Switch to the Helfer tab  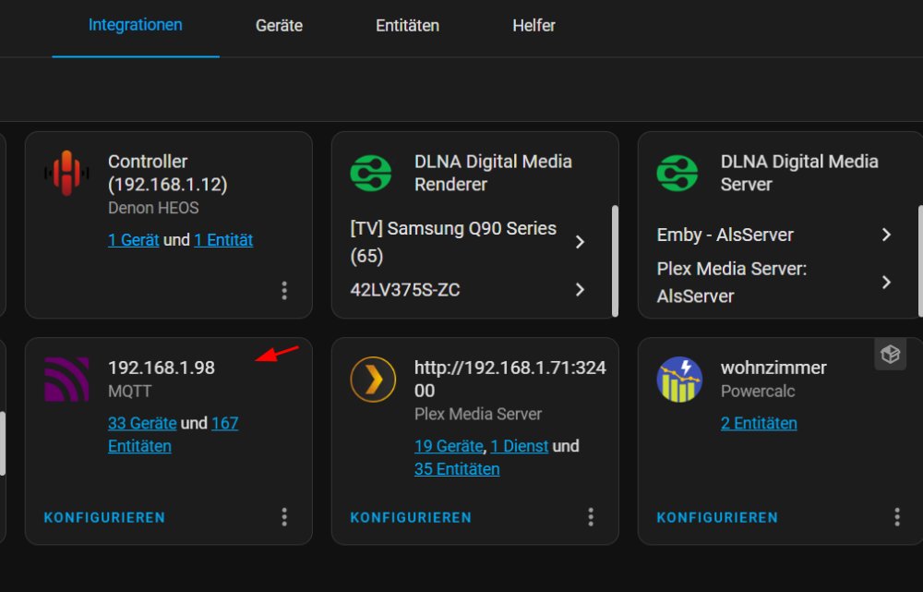[533, 26]
